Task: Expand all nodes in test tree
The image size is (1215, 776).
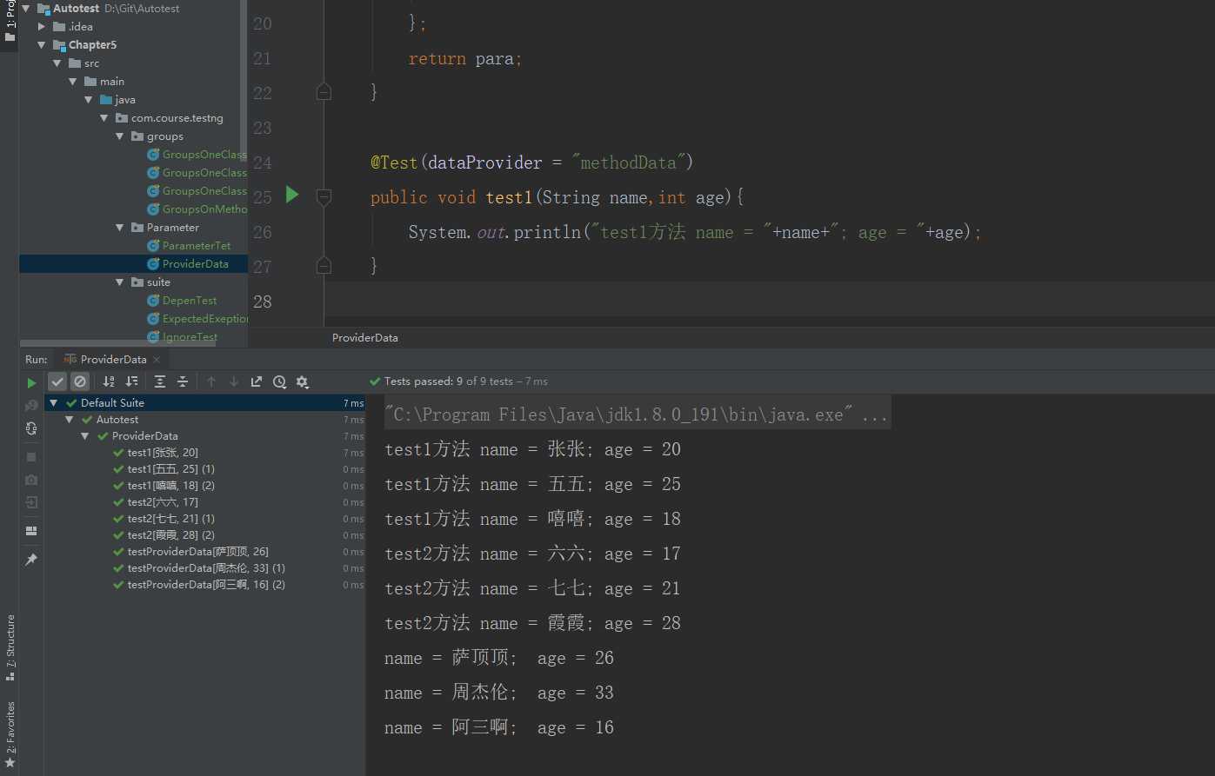Action: (160, 381)
